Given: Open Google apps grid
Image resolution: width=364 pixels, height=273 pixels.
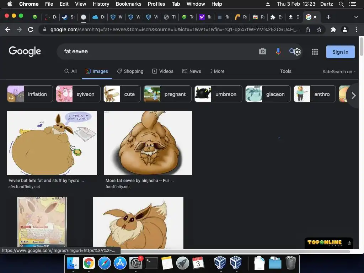Looking at the screenshot, I should coord(315,52).
